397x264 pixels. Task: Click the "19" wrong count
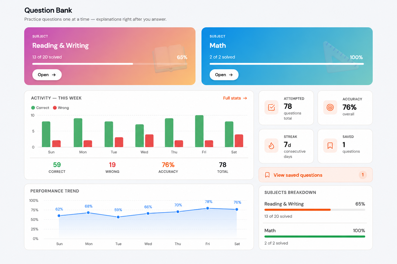112,165
